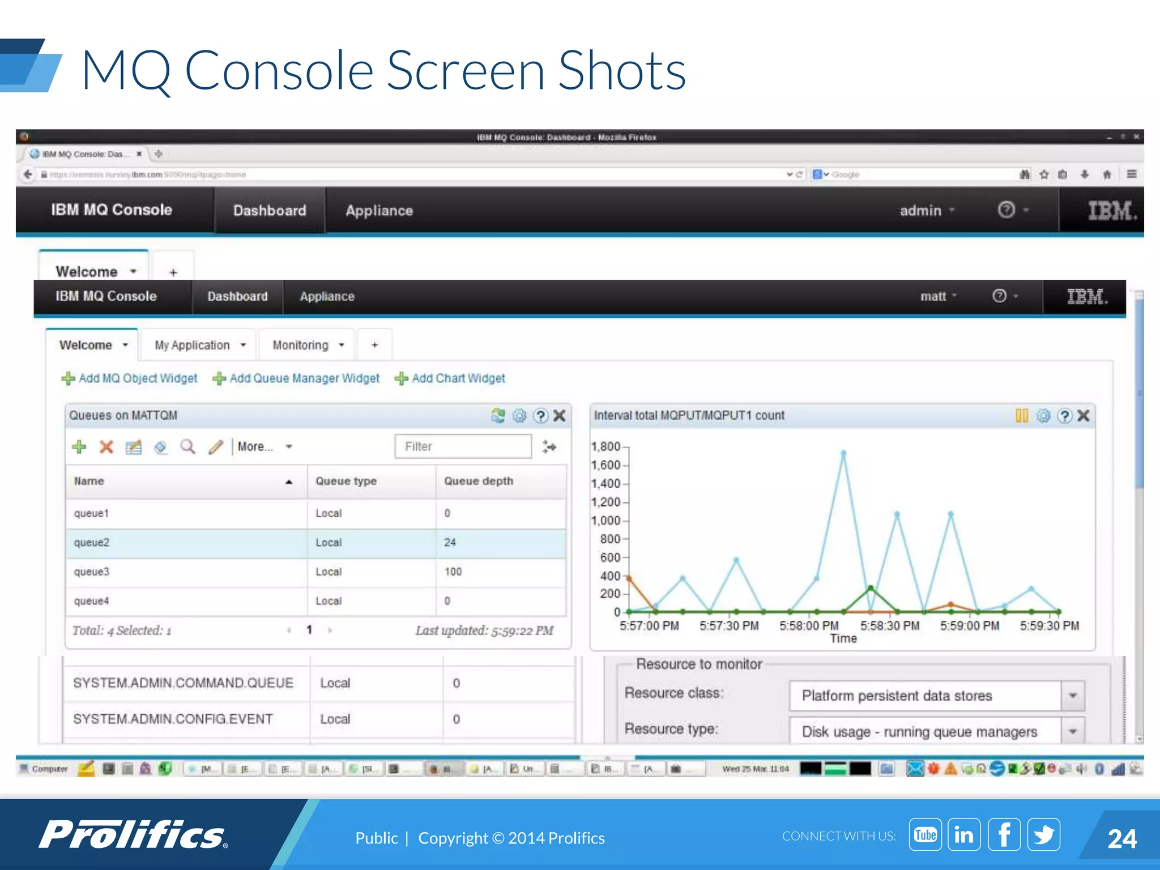Switch to the Monitoring tab
The height and width of the screenshot is (870, 1160).
[300, 345]
